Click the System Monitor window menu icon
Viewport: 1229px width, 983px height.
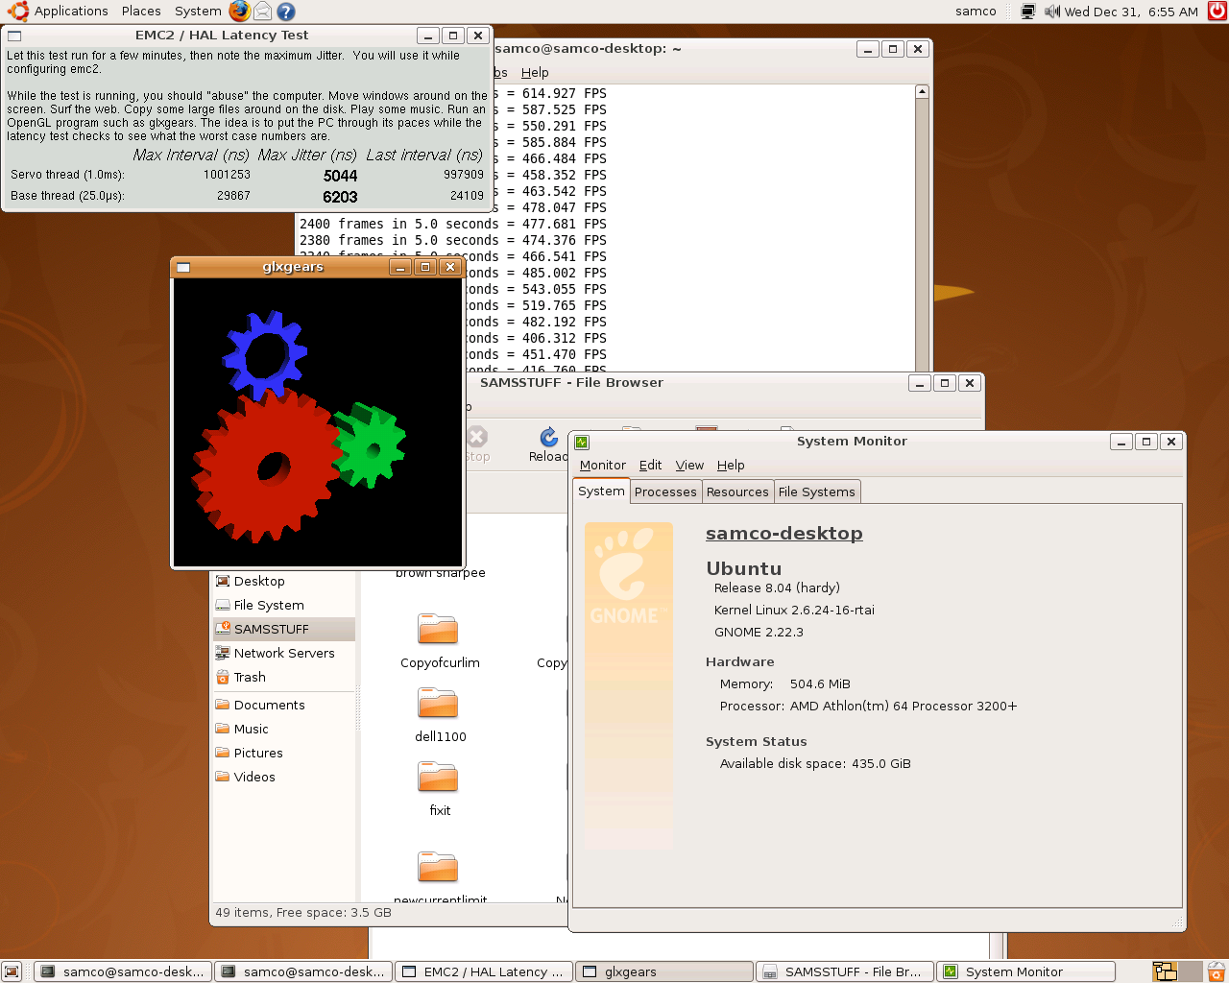coord(582,442)
